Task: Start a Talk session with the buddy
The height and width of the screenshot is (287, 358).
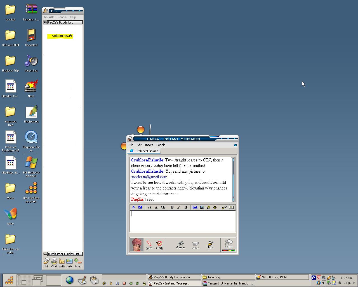Action: coord(210,245)
